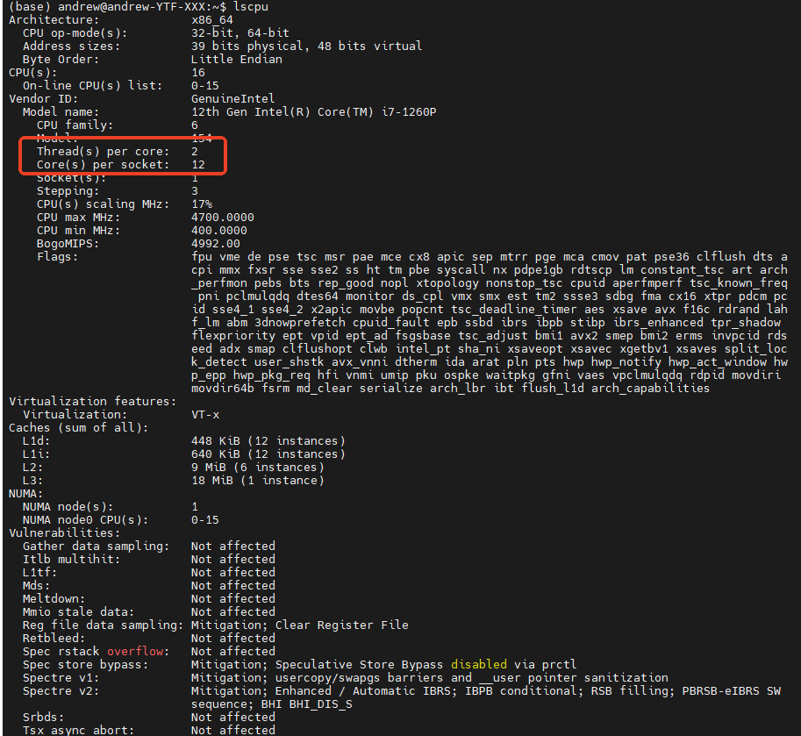Click the 'Tsx async abort:' label
Image resolution: width=801 pixels, height=736 pixels.
(78, 731)
